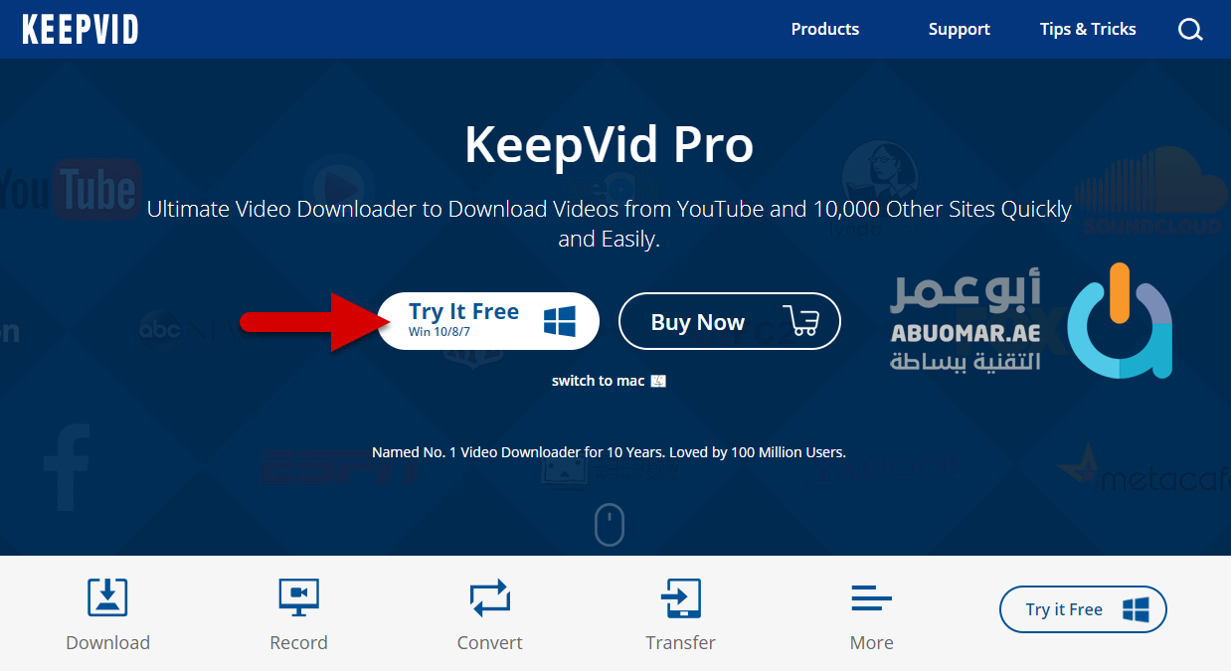Click the shopping cart icon in Buy Now
The height and width of the screenshot is (671, 1231).
(x=800, y=320)
